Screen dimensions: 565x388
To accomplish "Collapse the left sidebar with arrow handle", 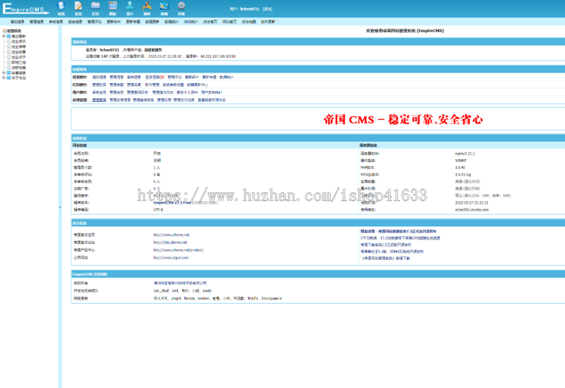I will (60, 207).
